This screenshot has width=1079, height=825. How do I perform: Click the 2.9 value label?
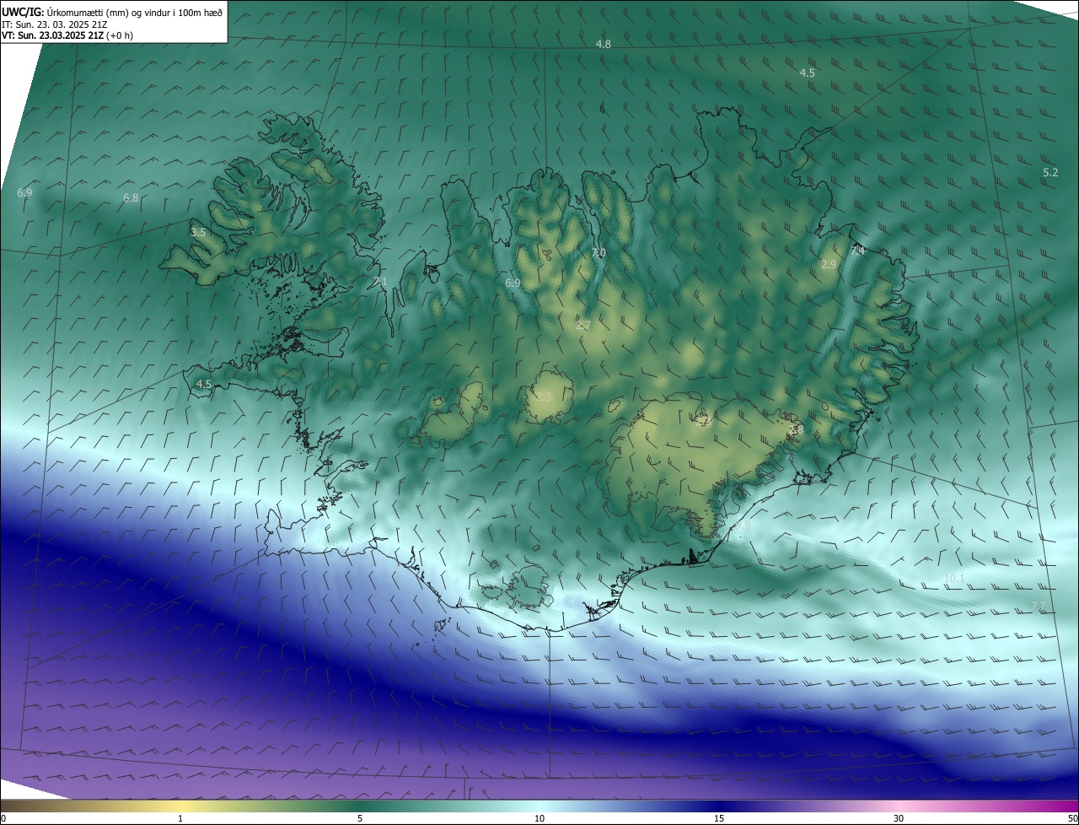click(829, 265)
